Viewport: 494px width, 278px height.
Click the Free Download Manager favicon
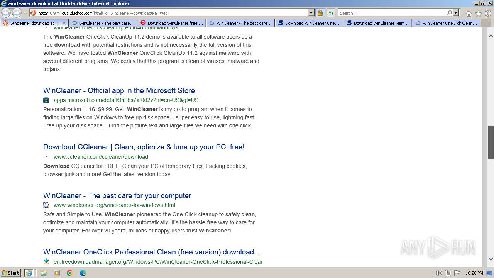(x=46, y=261)
